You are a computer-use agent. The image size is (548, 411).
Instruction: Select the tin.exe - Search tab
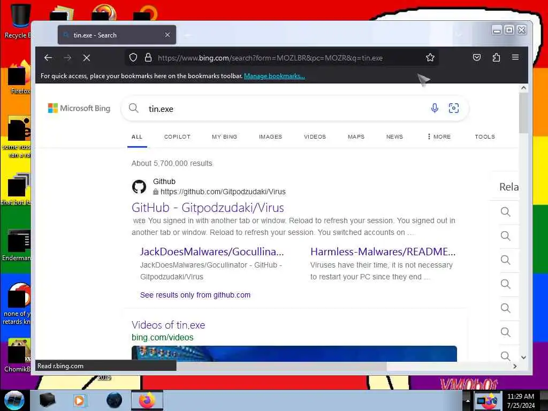click(117, 35)
